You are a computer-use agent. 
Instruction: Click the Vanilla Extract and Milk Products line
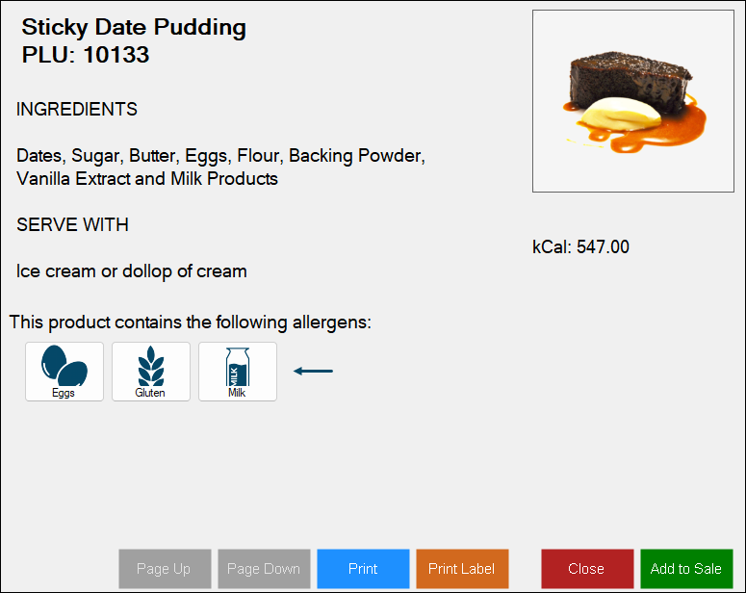[147, 178]
